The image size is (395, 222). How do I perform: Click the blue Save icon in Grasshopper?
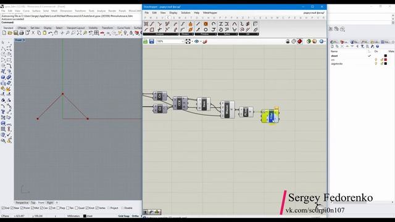pos(152,41)
